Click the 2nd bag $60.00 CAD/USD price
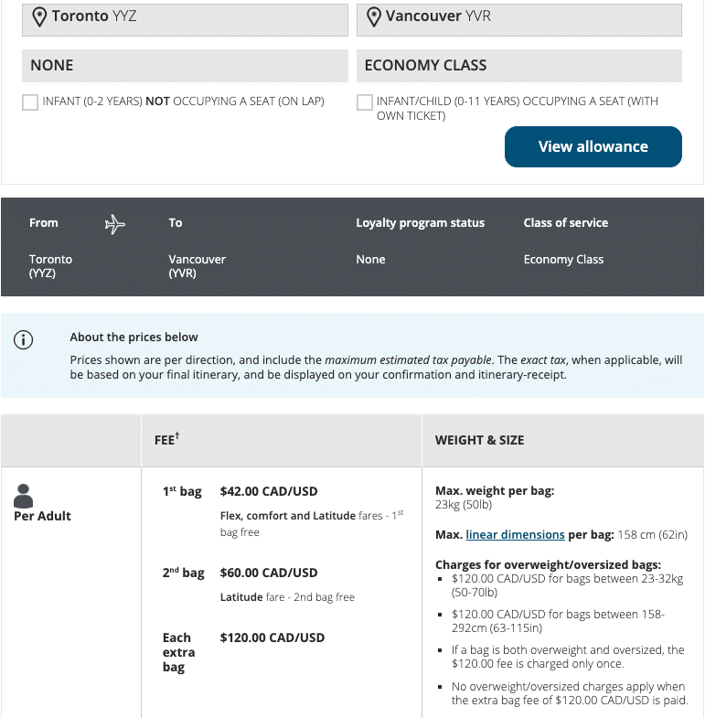Viewport: 705px width, 718px height. click(x=269, y=573)
